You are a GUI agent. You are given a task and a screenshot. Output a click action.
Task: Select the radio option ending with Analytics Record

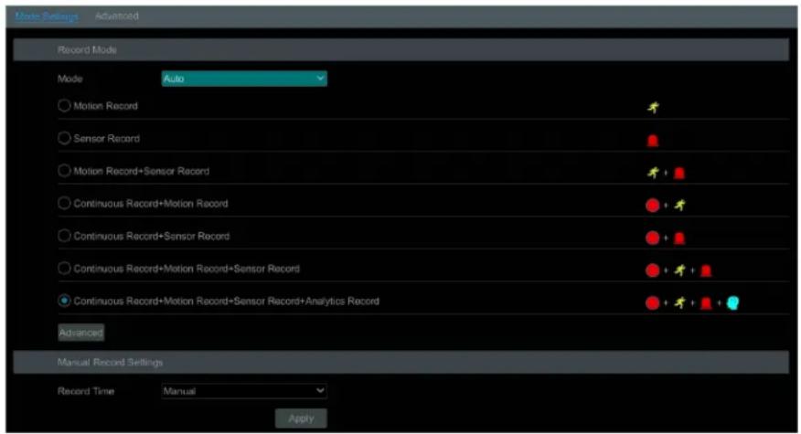point(64,302)
